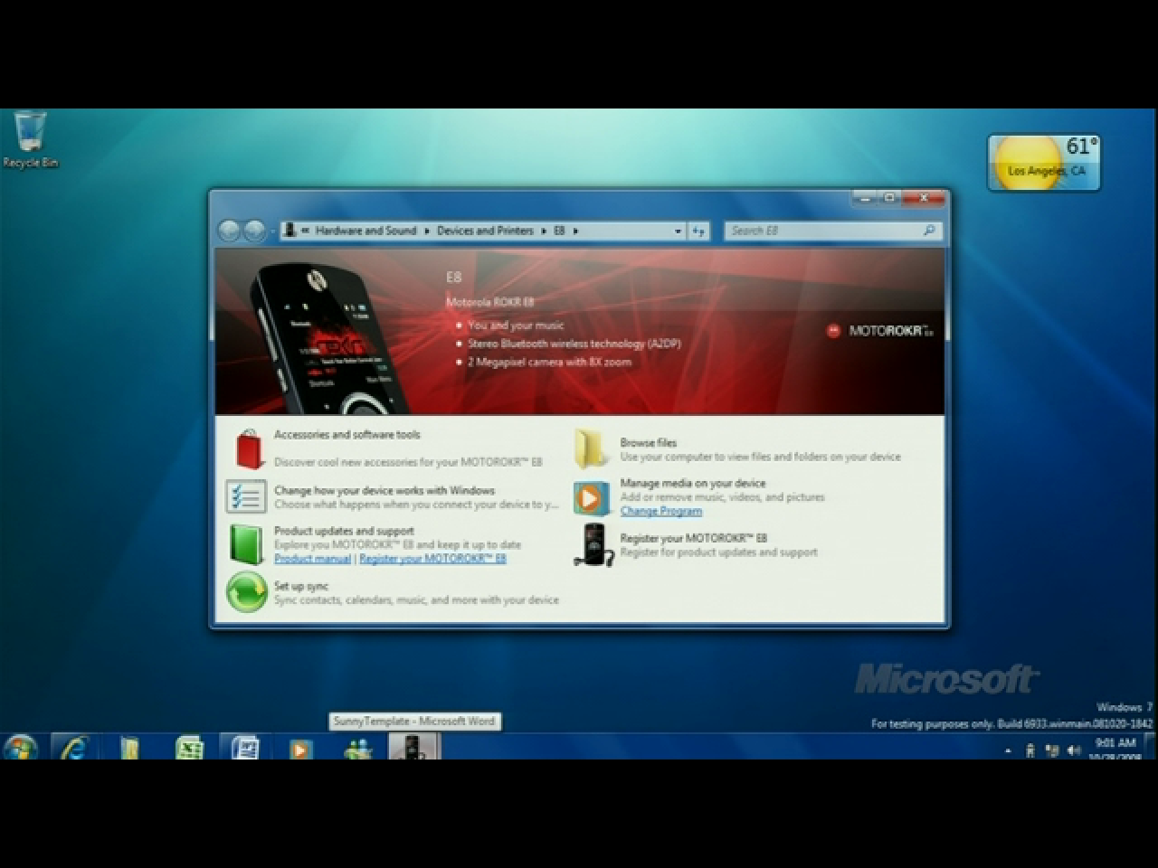Select the E8 phone taskbar button
The height and width of the screenshot is (868, 1158).
point(413,747)
